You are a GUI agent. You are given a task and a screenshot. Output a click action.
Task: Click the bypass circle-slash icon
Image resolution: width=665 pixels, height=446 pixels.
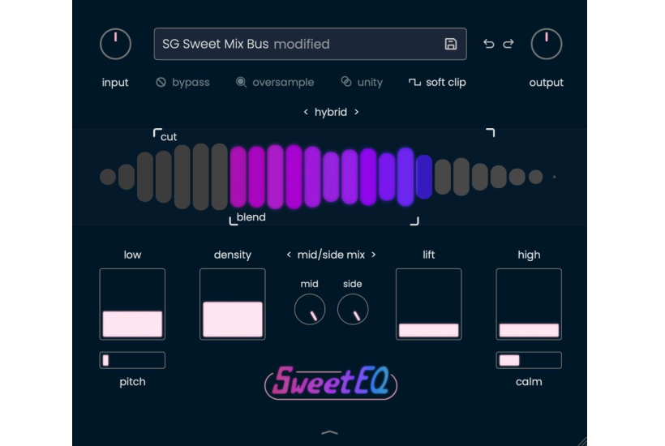(161, 82)
